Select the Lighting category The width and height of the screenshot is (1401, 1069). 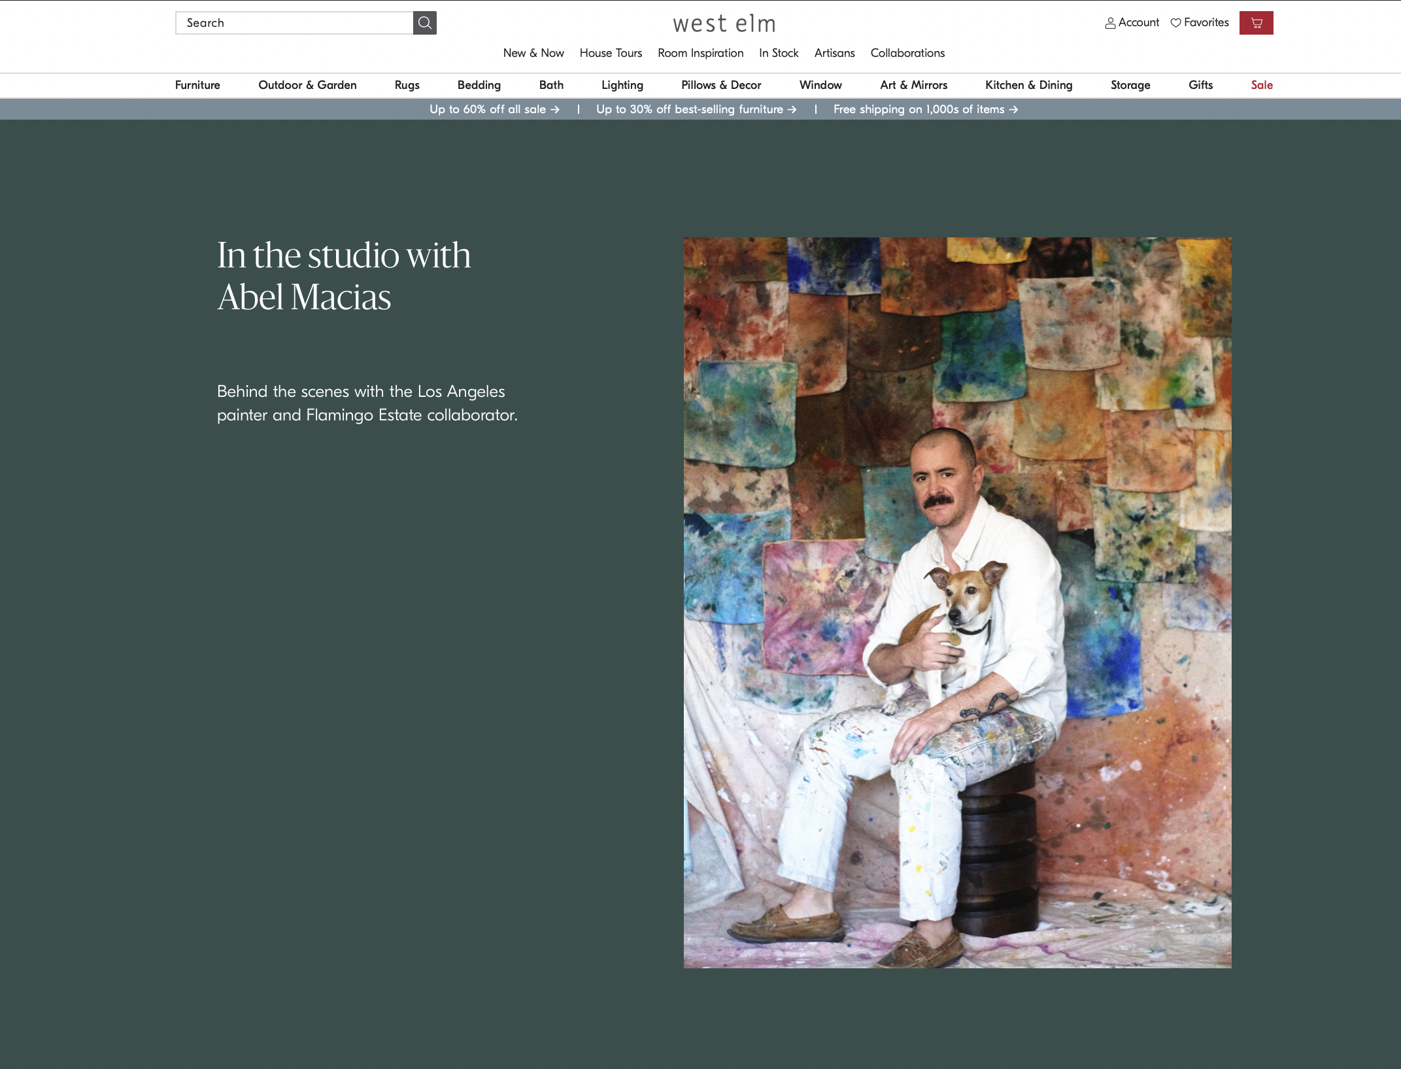click(x=622, y=85)
